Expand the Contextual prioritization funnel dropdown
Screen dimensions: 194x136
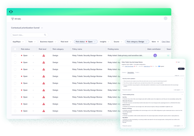[x=42, y=28]
